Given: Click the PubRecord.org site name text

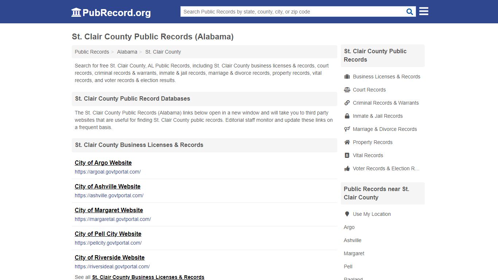Looking at the screenshot, I should [x=117, y=13].
